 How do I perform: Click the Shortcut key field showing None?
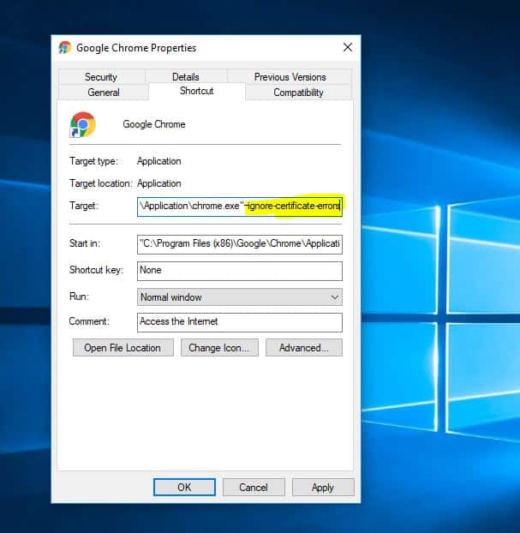[240, 271]
